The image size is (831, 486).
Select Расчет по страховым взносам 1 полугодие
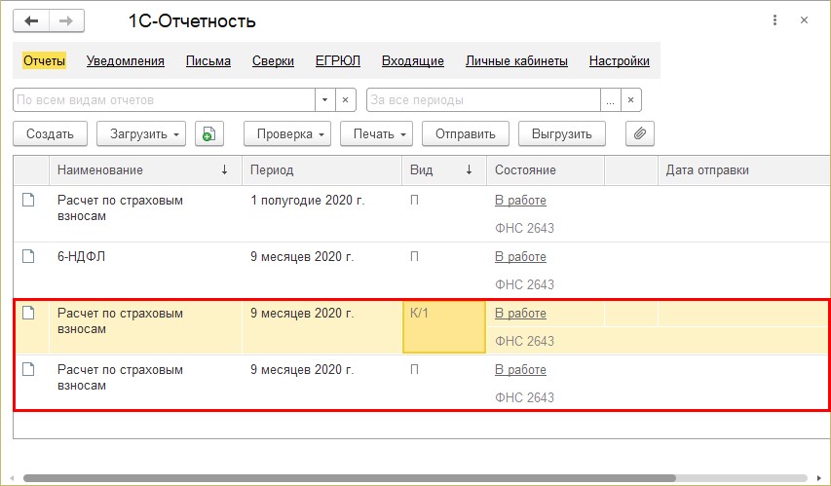point(120,207)
